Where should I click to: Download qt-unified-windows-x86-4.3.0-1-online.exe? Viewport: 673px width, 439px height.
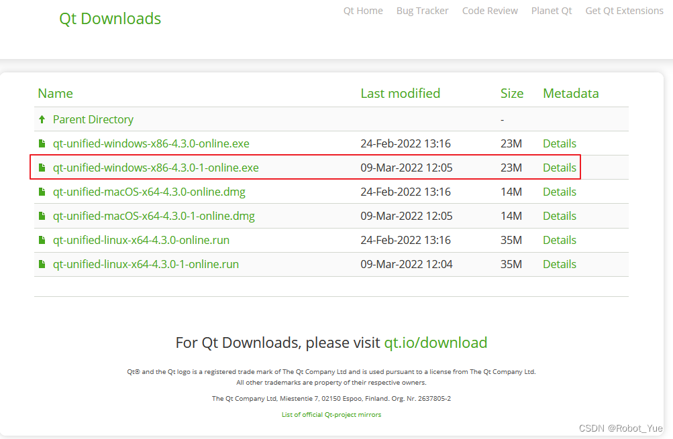pyautogui.click(x=156, y=167)
